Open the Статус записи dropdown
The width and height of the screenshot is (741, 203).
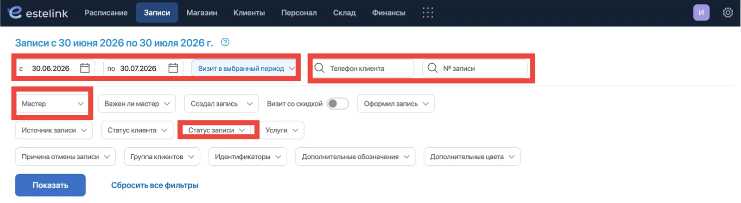(x=217, y=130)
